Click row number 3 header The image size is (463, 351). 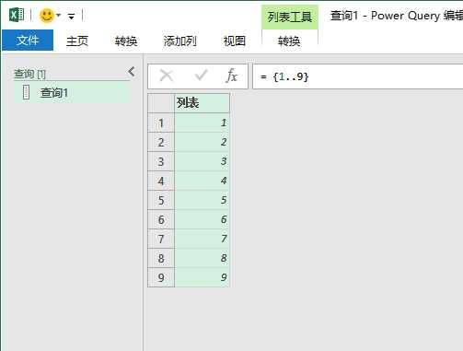(x=161, y=161)
